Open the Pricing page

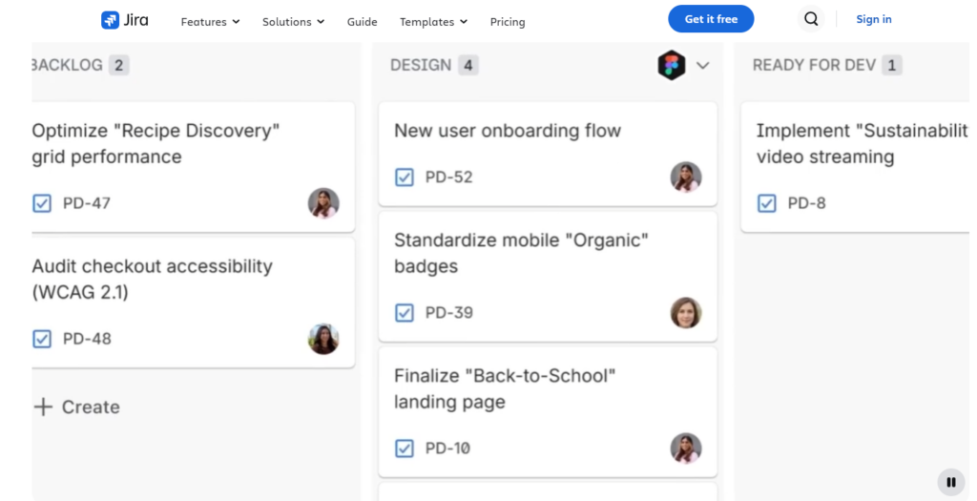pos(508,22)
